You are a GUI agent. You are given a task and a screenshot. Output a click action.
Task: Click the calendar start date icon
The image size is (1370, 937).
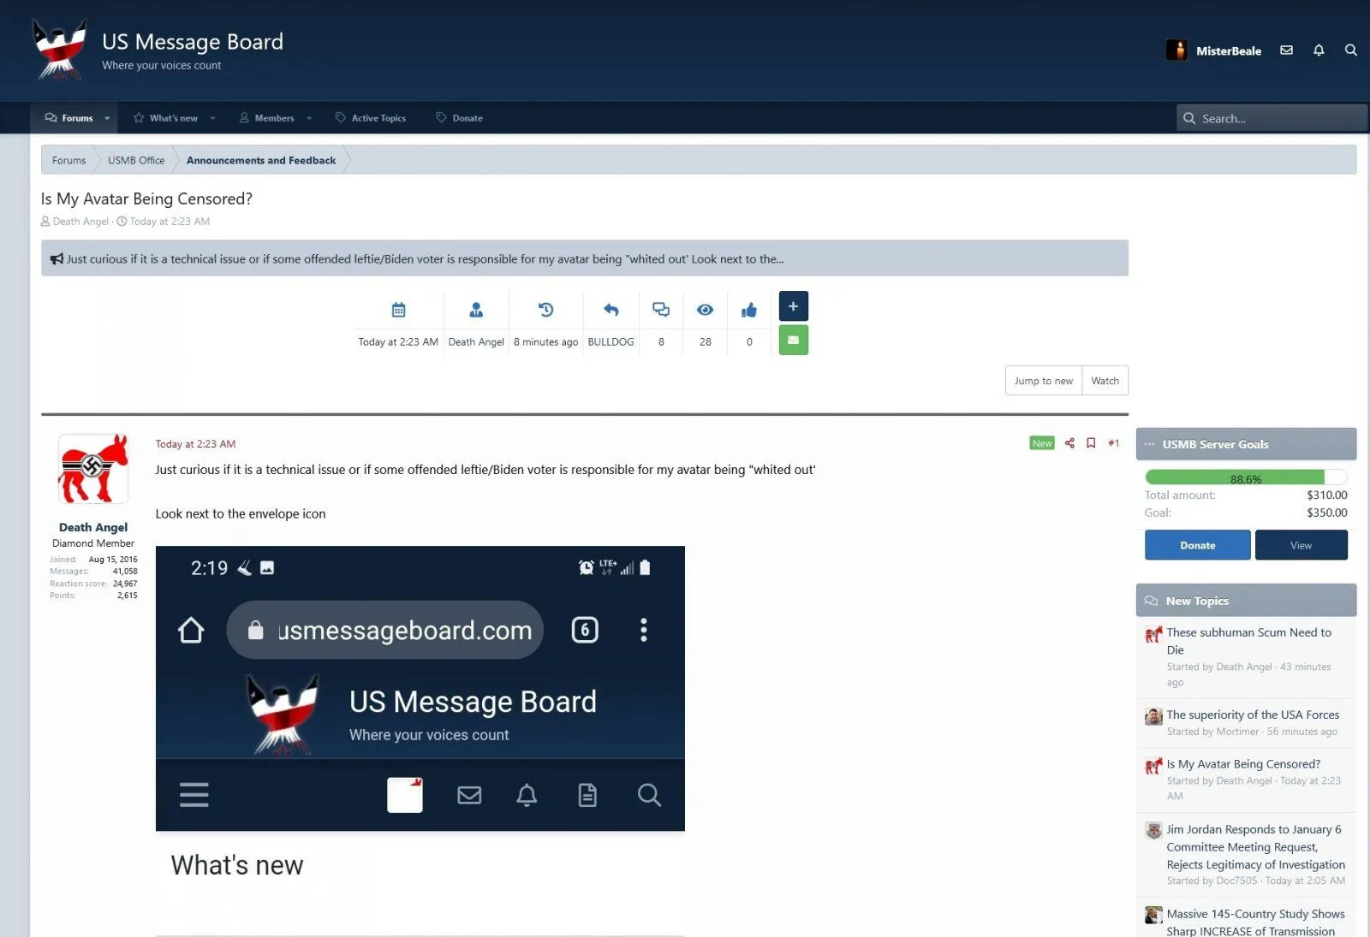pyautogui.click(x=398, y=310)
